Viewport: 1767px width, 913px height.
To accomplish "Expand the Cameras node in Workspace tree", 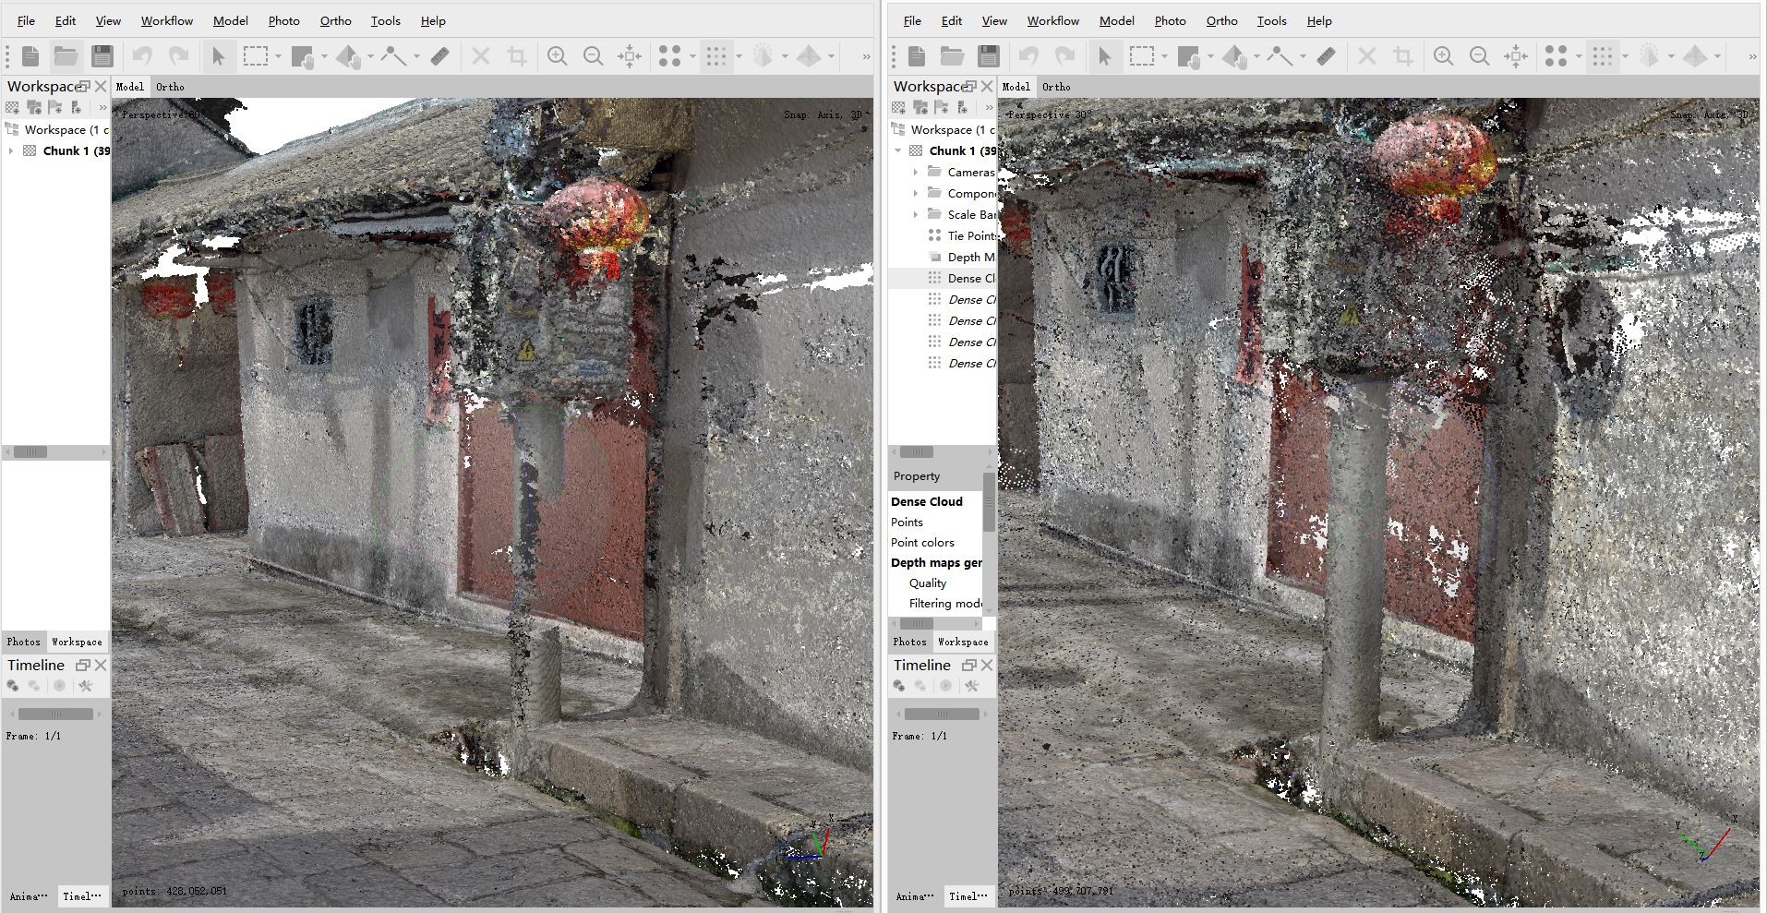I will click(x=915, y=172).
